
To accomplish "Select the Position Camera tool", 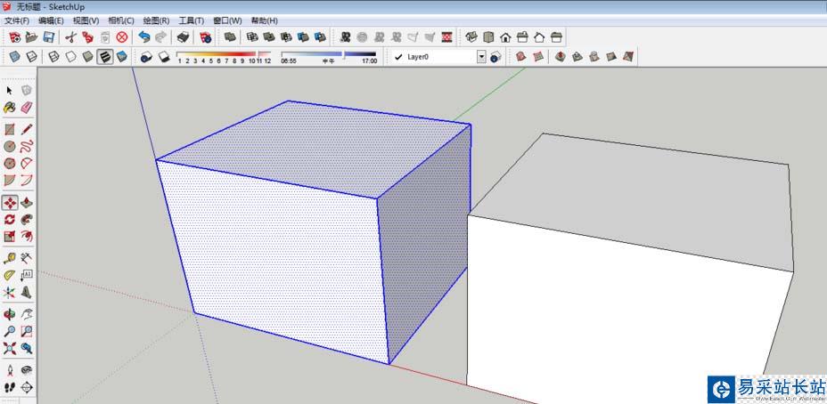I will pyautogui.click(x=10, y=370).
